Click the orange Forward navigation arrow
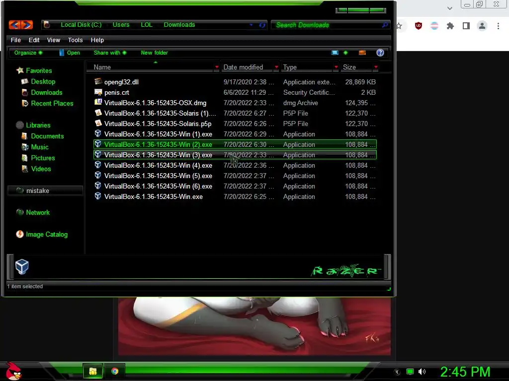The image size is (509, 381). (x=27, y=25)
